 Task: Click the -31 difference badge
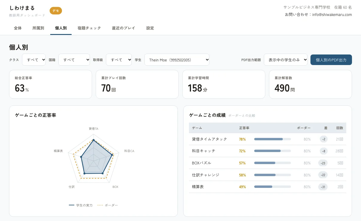click(x=323, y=187)
